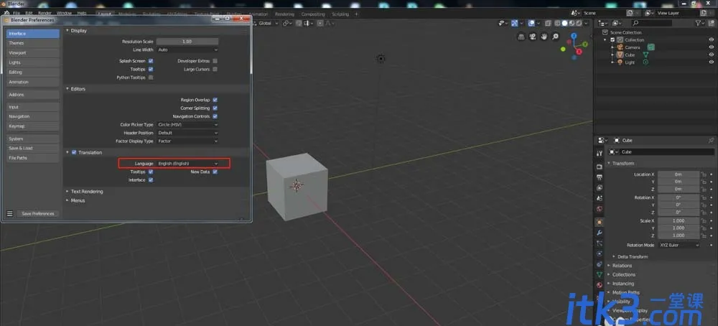Open the Language dropdown
Screen dimensions: 718x326
click(187, 164)
